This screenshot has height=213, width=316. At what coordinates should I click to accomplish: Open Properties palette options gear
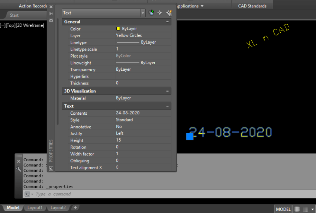click(51, 20)
